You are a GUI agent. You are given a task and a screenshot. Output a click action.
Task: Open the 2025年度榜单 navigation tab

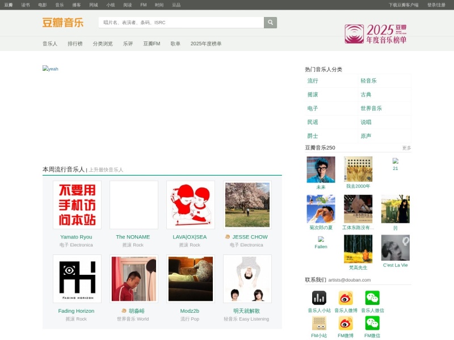coord(206,44)
